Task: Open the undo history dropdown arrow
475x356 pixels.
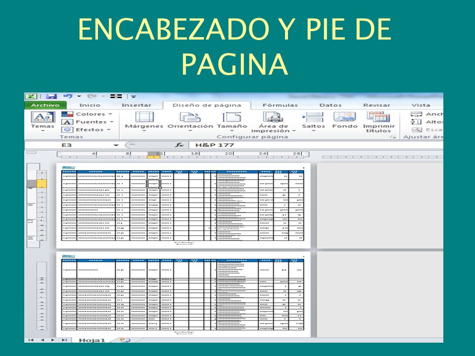Action: click(79, 96)
